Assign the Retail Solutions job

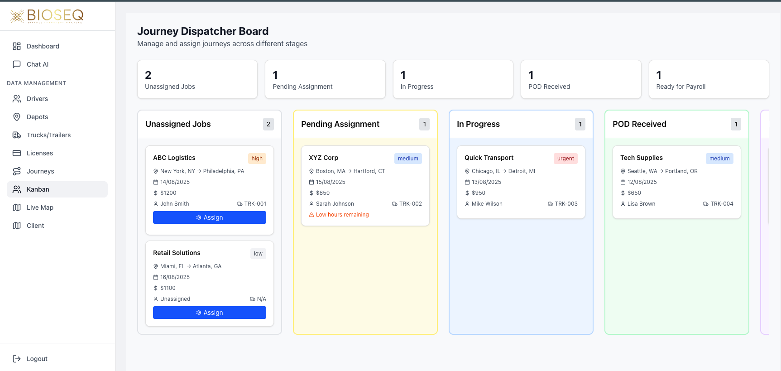209,313
